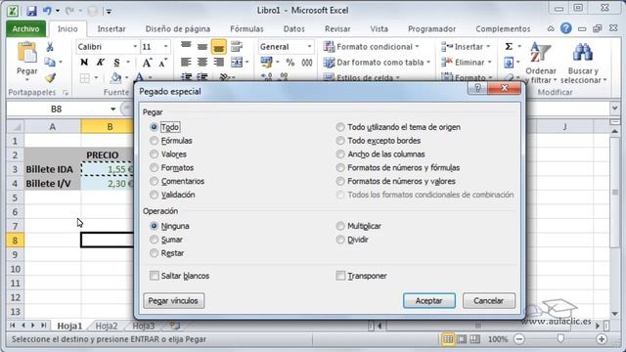Decrease font size with small A icon

[x=162, y=63]
